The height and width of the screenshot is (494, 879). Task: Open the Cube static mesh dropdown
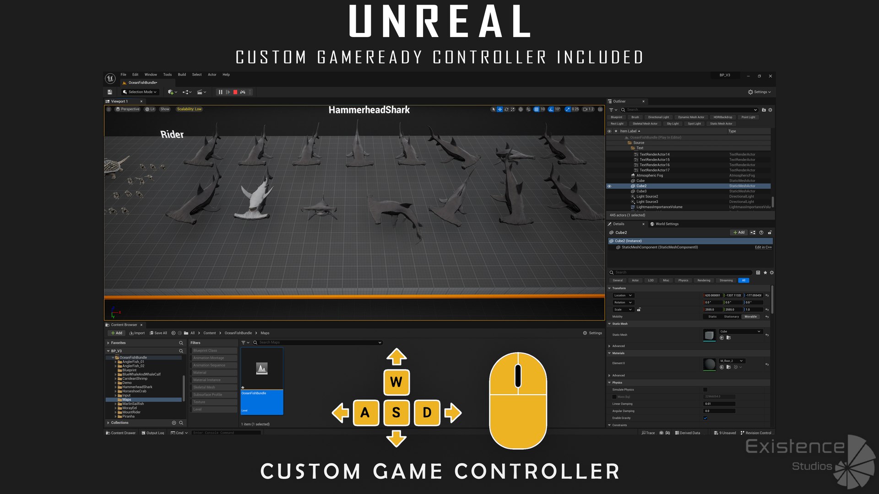point(740,332)
